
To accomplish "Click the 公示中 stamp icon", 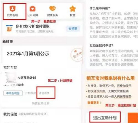I will 77,55.
